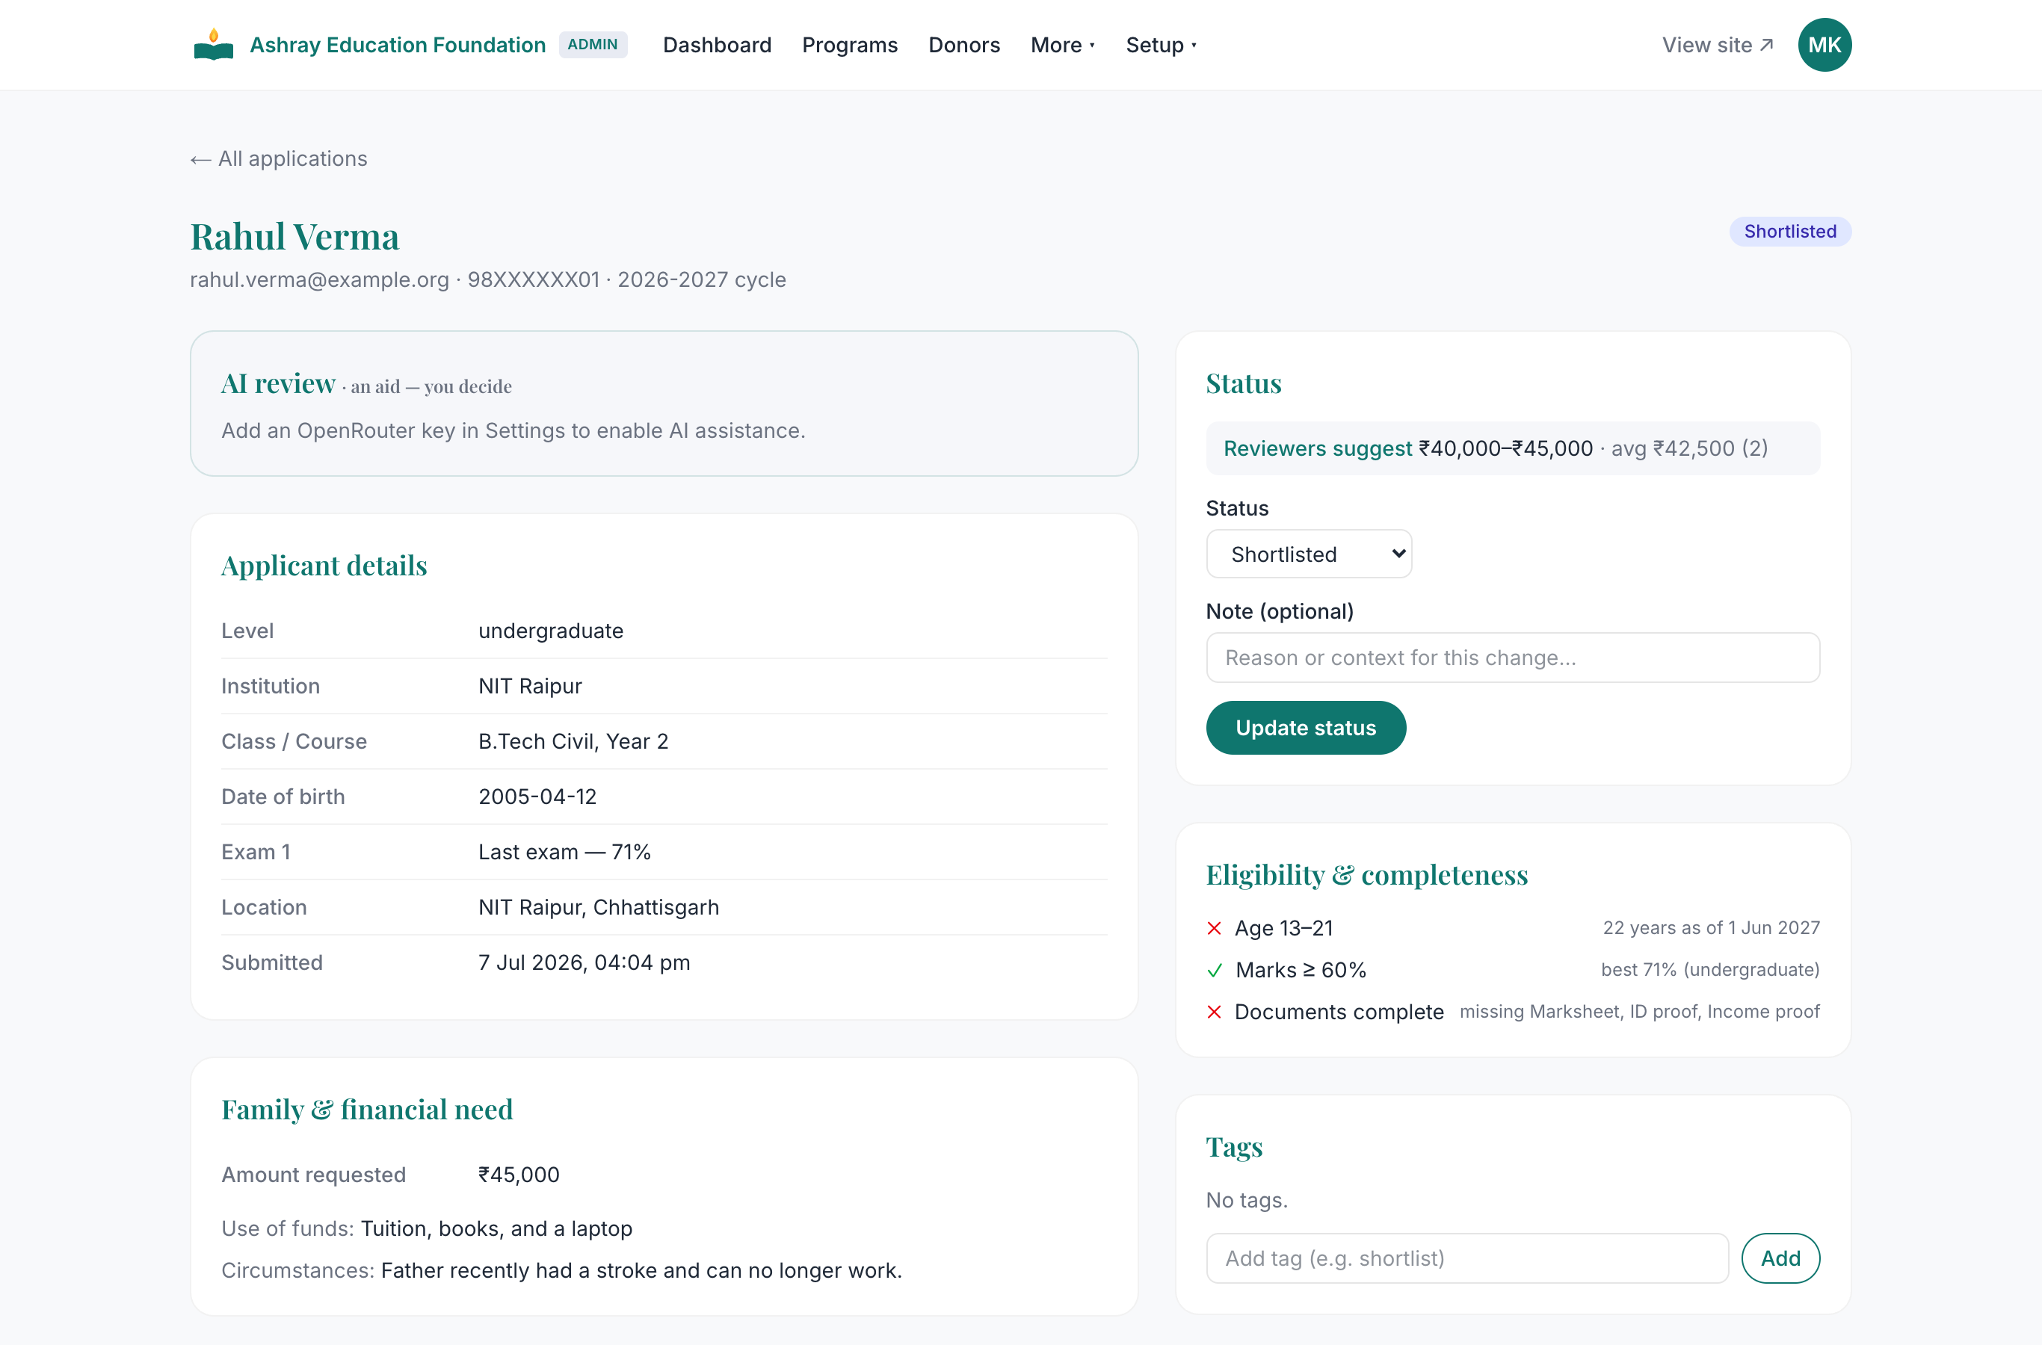Click Ashray Education Foundation title link
Screen dimensions: 2042x1345
[397, 45]
